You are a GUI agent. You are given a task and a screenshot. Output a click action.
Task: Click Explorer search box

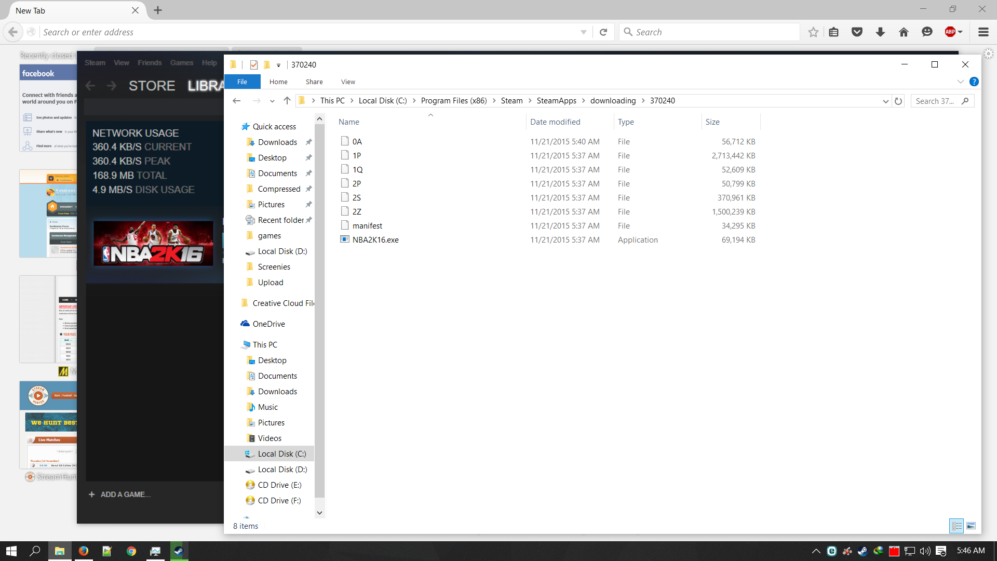point(942,101)
